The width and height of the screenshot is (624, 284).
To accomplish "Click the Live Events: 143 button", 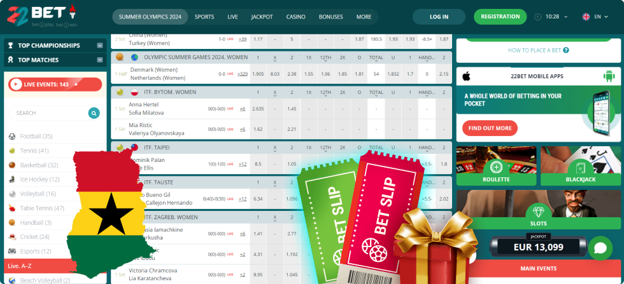I will (x=55, y=85).
